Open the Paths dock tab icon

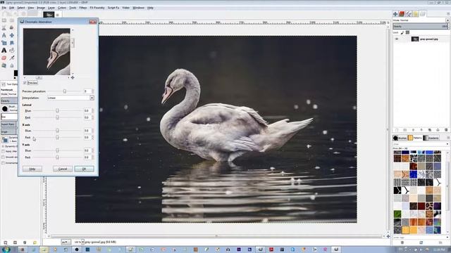click(x=409, y=14)
